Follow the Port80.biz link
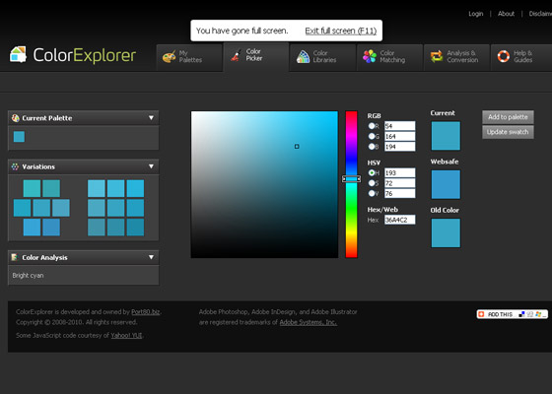The height and width of the screenshot is (394, 552). click(146, 311)
